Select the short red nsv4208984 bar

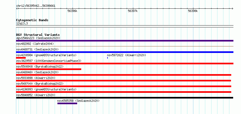21,58
